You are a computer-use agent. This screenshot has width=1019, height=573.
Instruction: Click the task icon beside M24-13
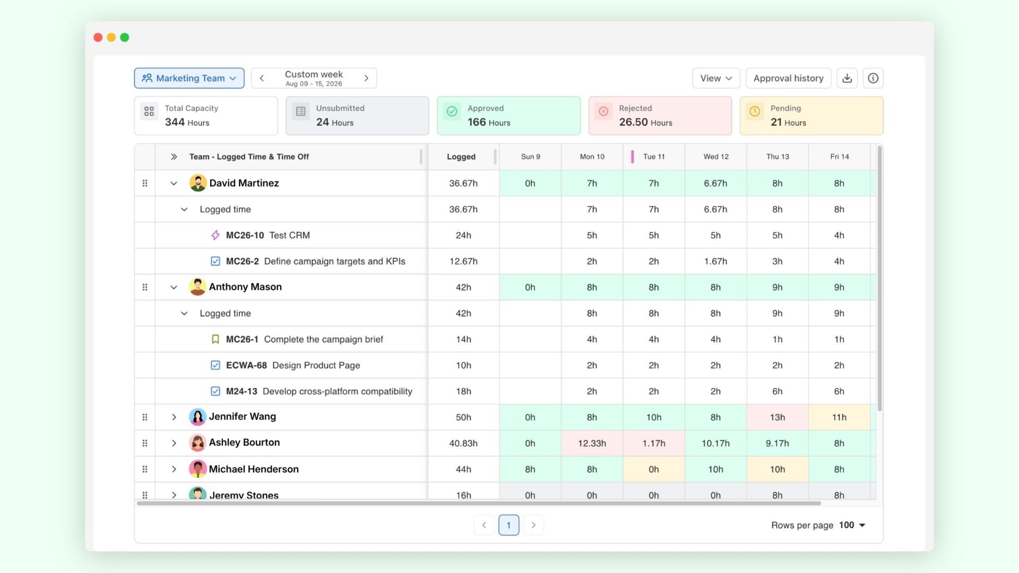[215, 391]
